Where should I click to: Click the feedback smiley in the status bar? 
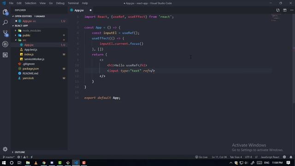click(284, 157)
